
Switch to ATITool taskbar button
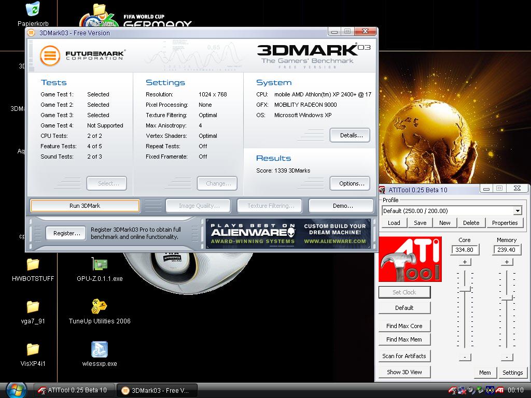74,390
